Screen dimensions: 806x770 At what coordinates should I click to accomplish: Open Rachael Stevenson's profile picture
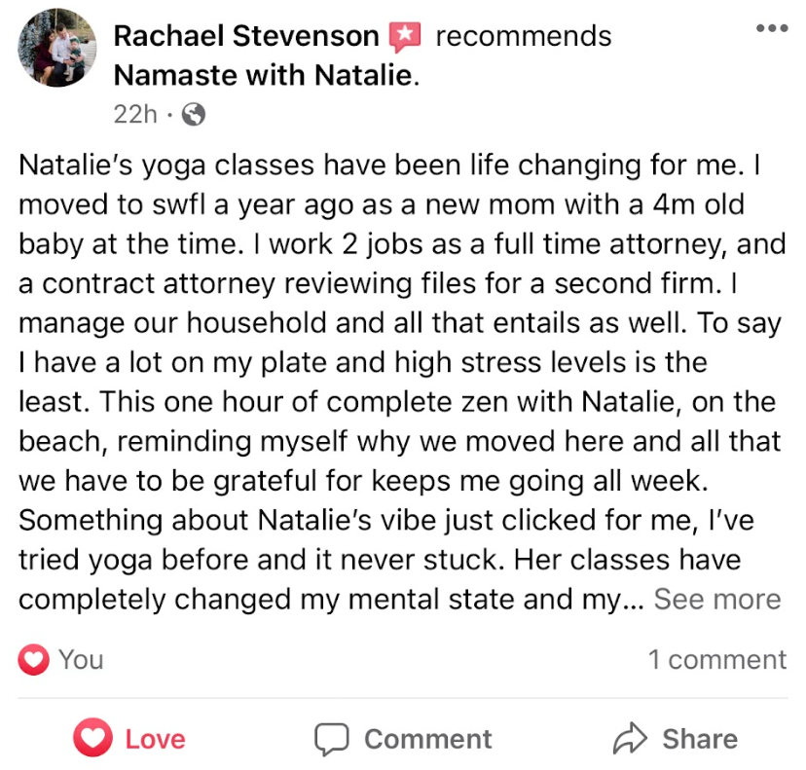point(56,48)
